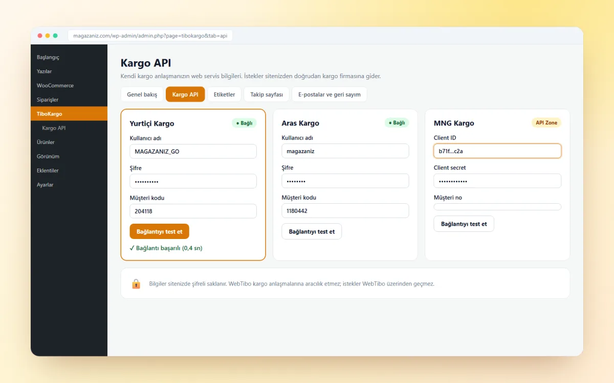Click the green maximize window dot

(x=55, y=36)
